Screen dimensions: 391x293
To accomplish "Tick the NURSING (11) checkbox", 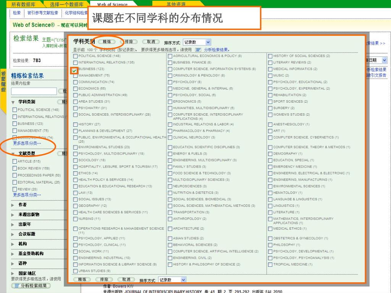I will click(75, 219).
